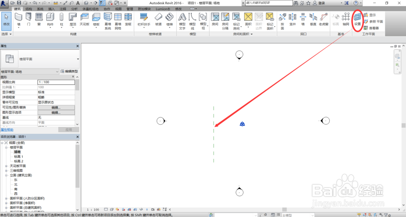Open the view scale 1 : 100 menu

[x=93, y=209]
